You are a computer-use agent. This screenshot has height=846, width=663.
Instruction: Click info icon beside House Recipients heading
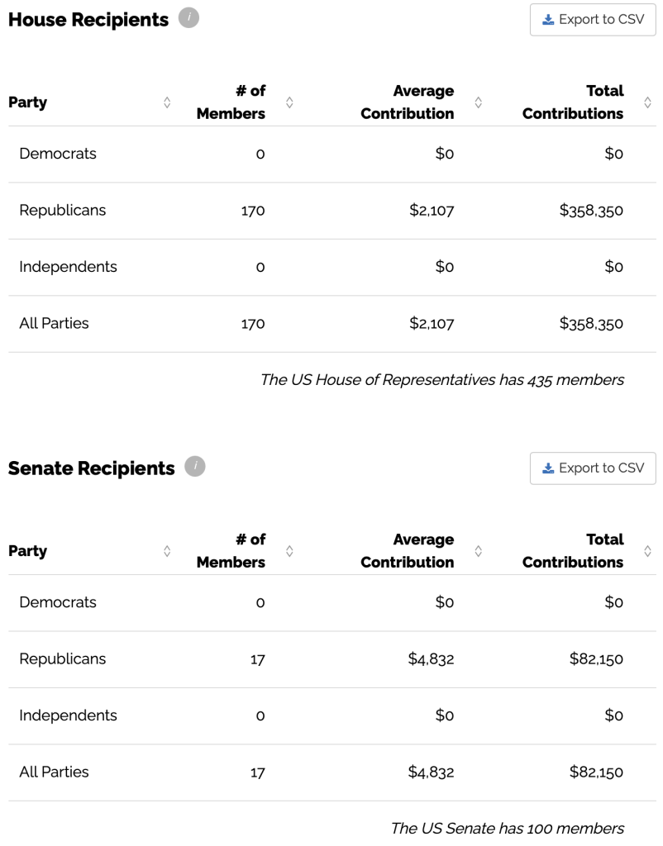[188, 17]
